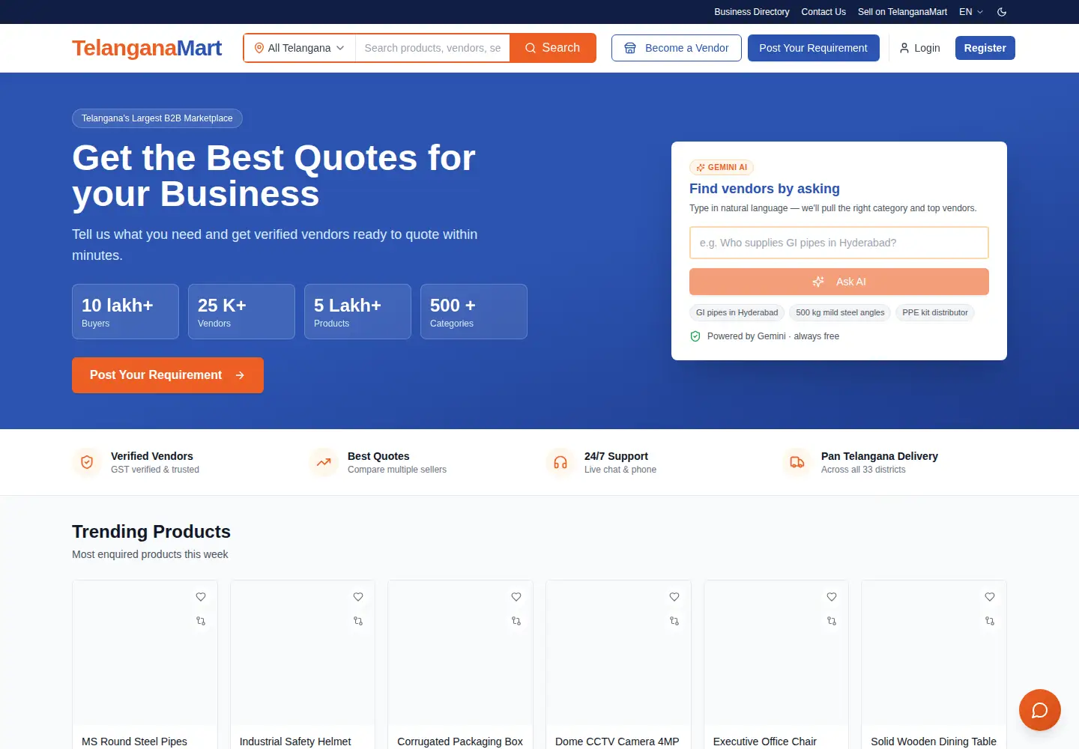Compare the Industrial Safety Helmet product
This screenshot has height=749, width=1079.
click(358, 621)
